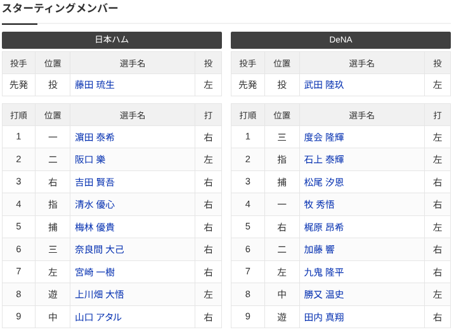Click 梅林 優貴 player name
Viewport: 454px width, 332px height.
point(94,227)
